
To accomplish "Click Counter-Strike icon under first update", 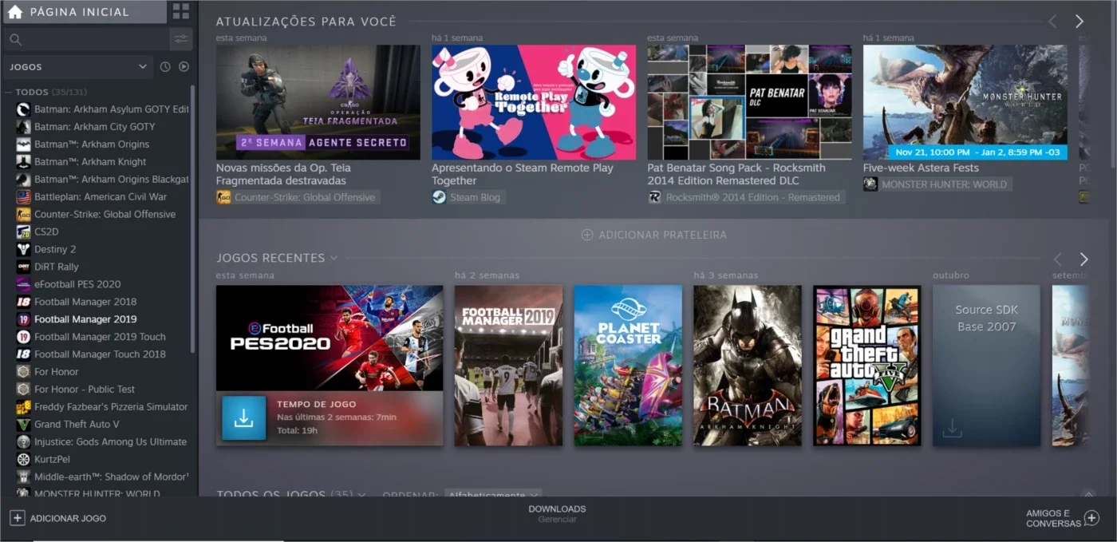I will click(223, 197).
